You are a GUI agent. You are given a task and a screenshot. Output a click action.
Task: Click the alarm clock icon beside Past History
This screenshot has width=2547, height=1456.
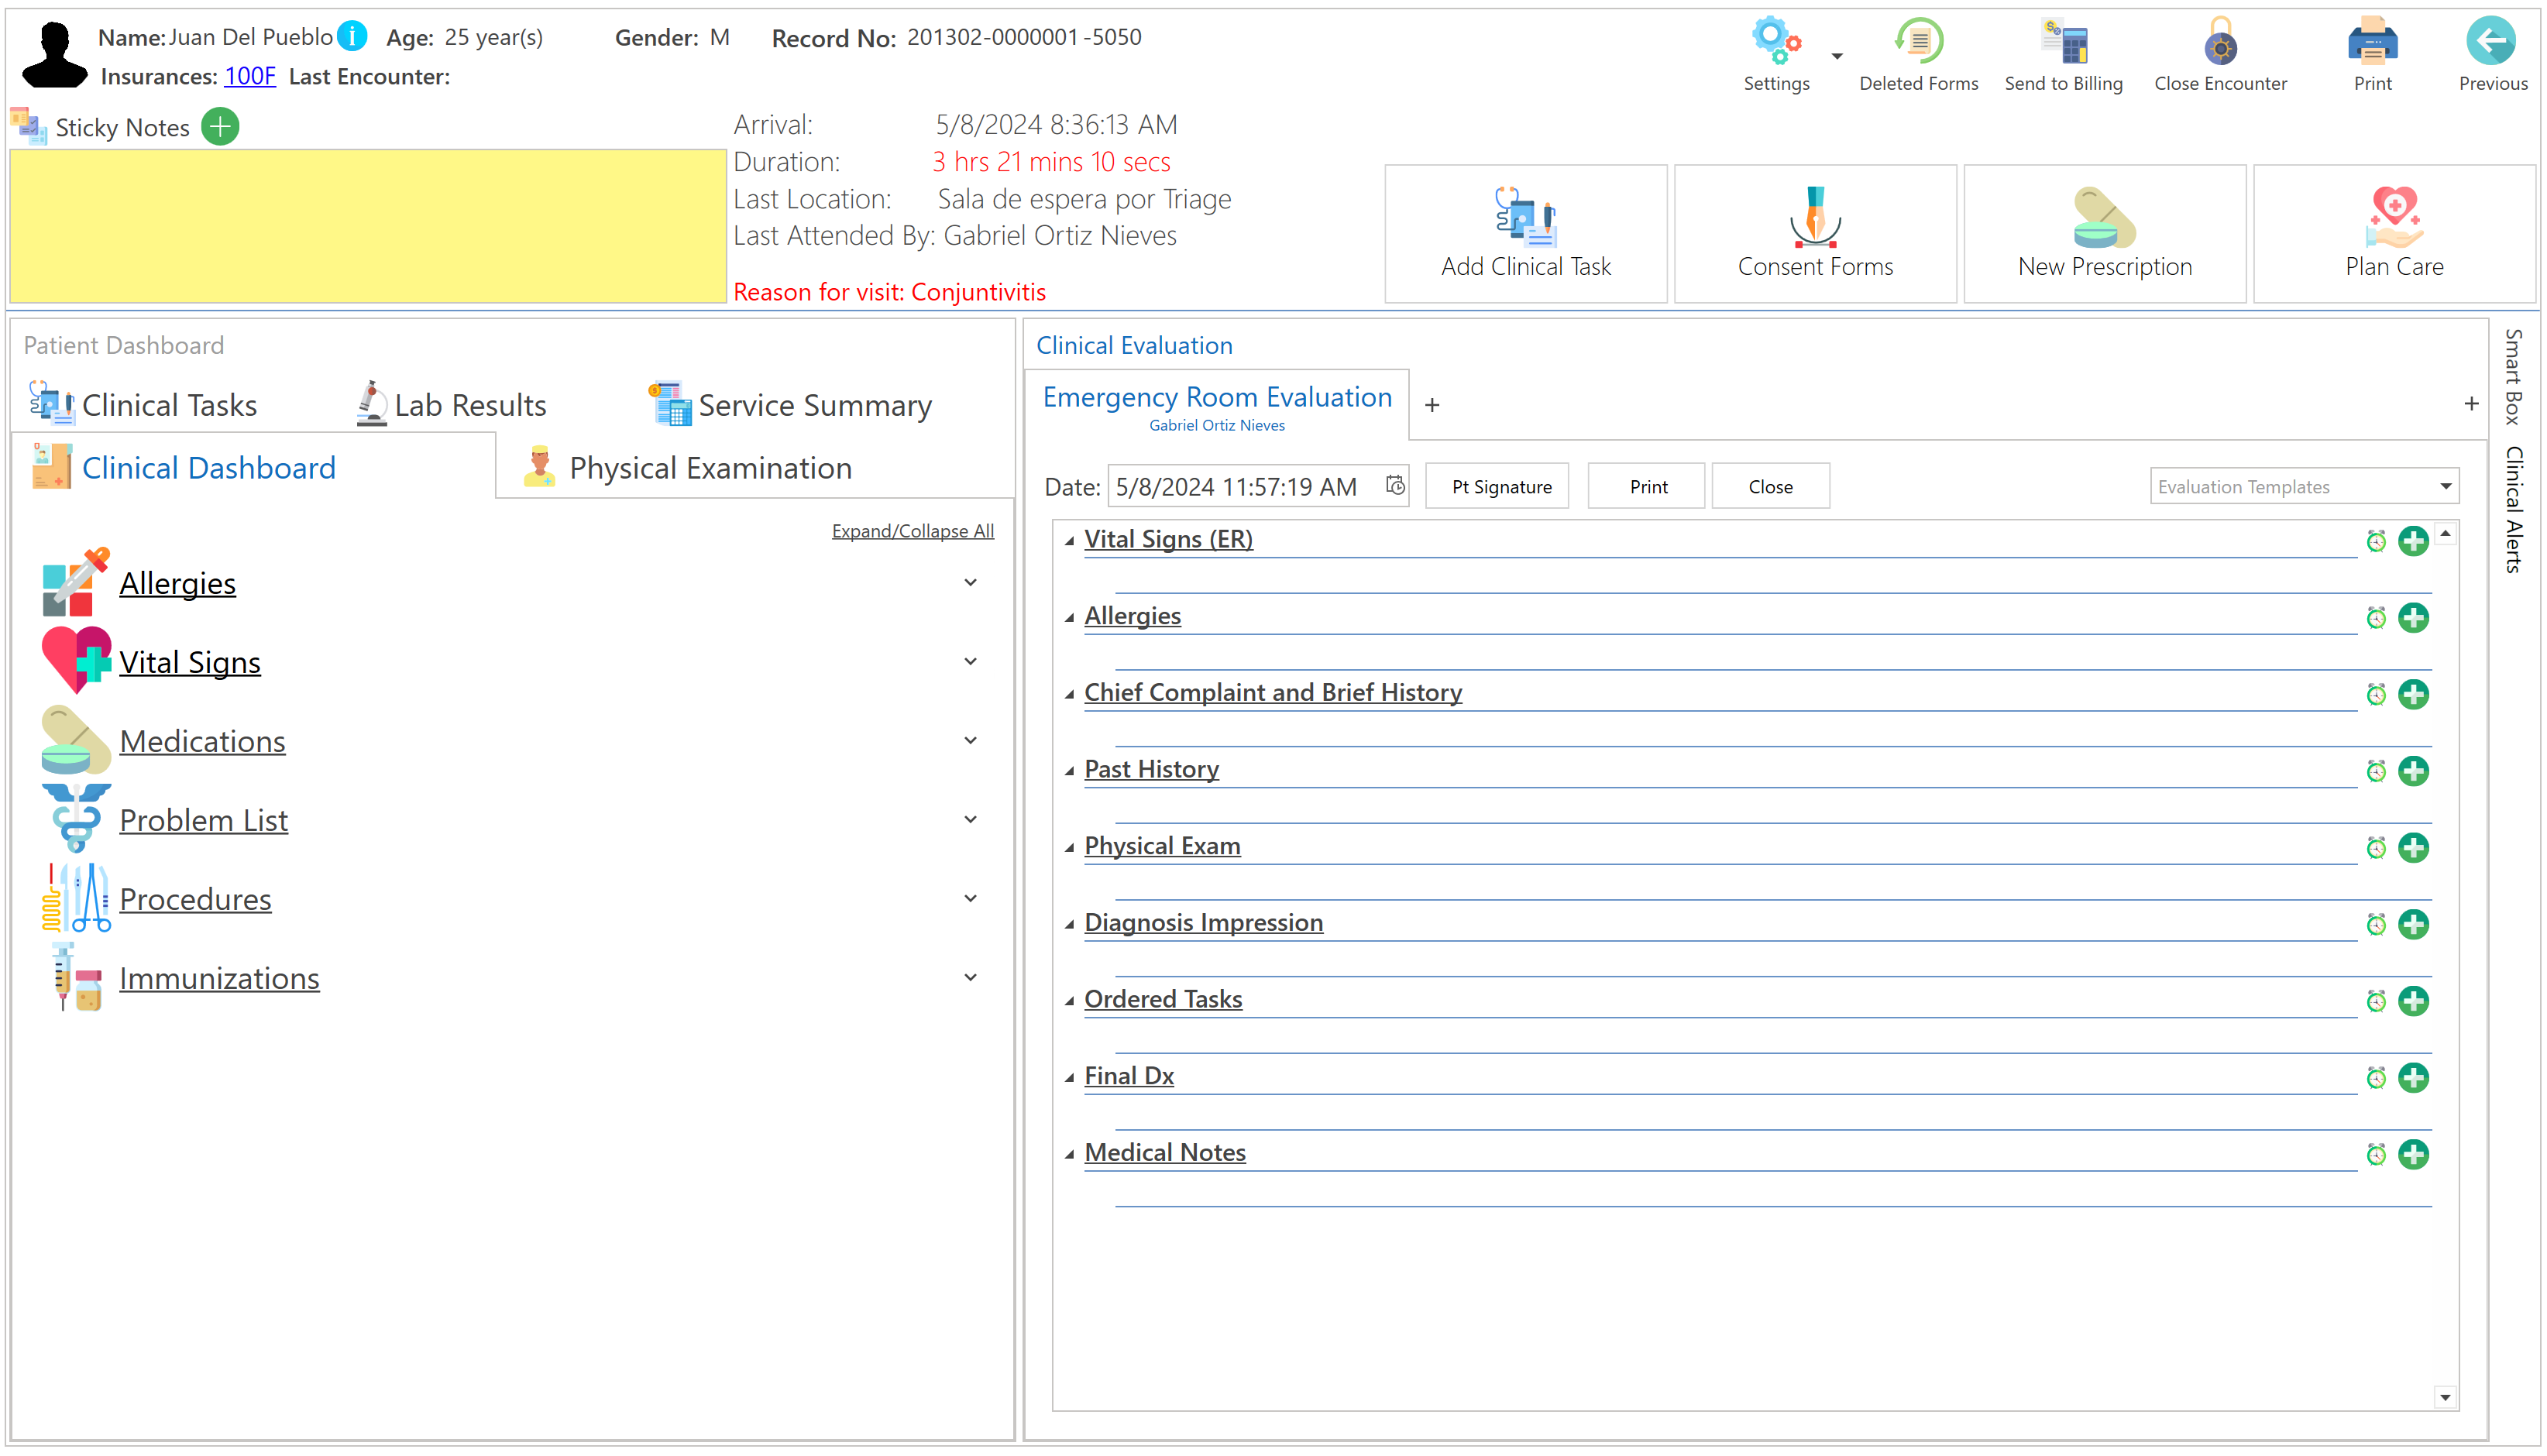tap(2376, 771)
